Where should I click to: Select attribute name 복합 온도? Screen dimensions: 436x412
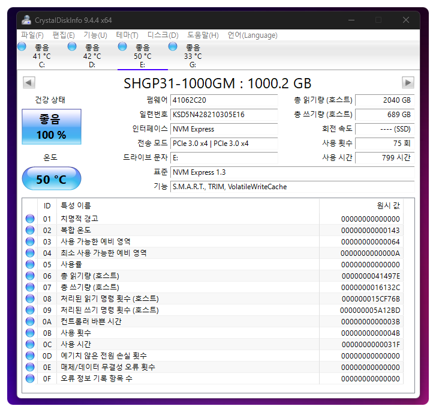[76, 230]
